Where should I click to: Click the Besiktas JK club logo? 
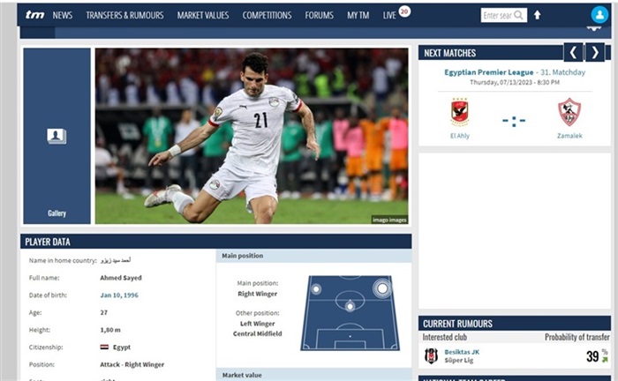[x=431, y=355]
